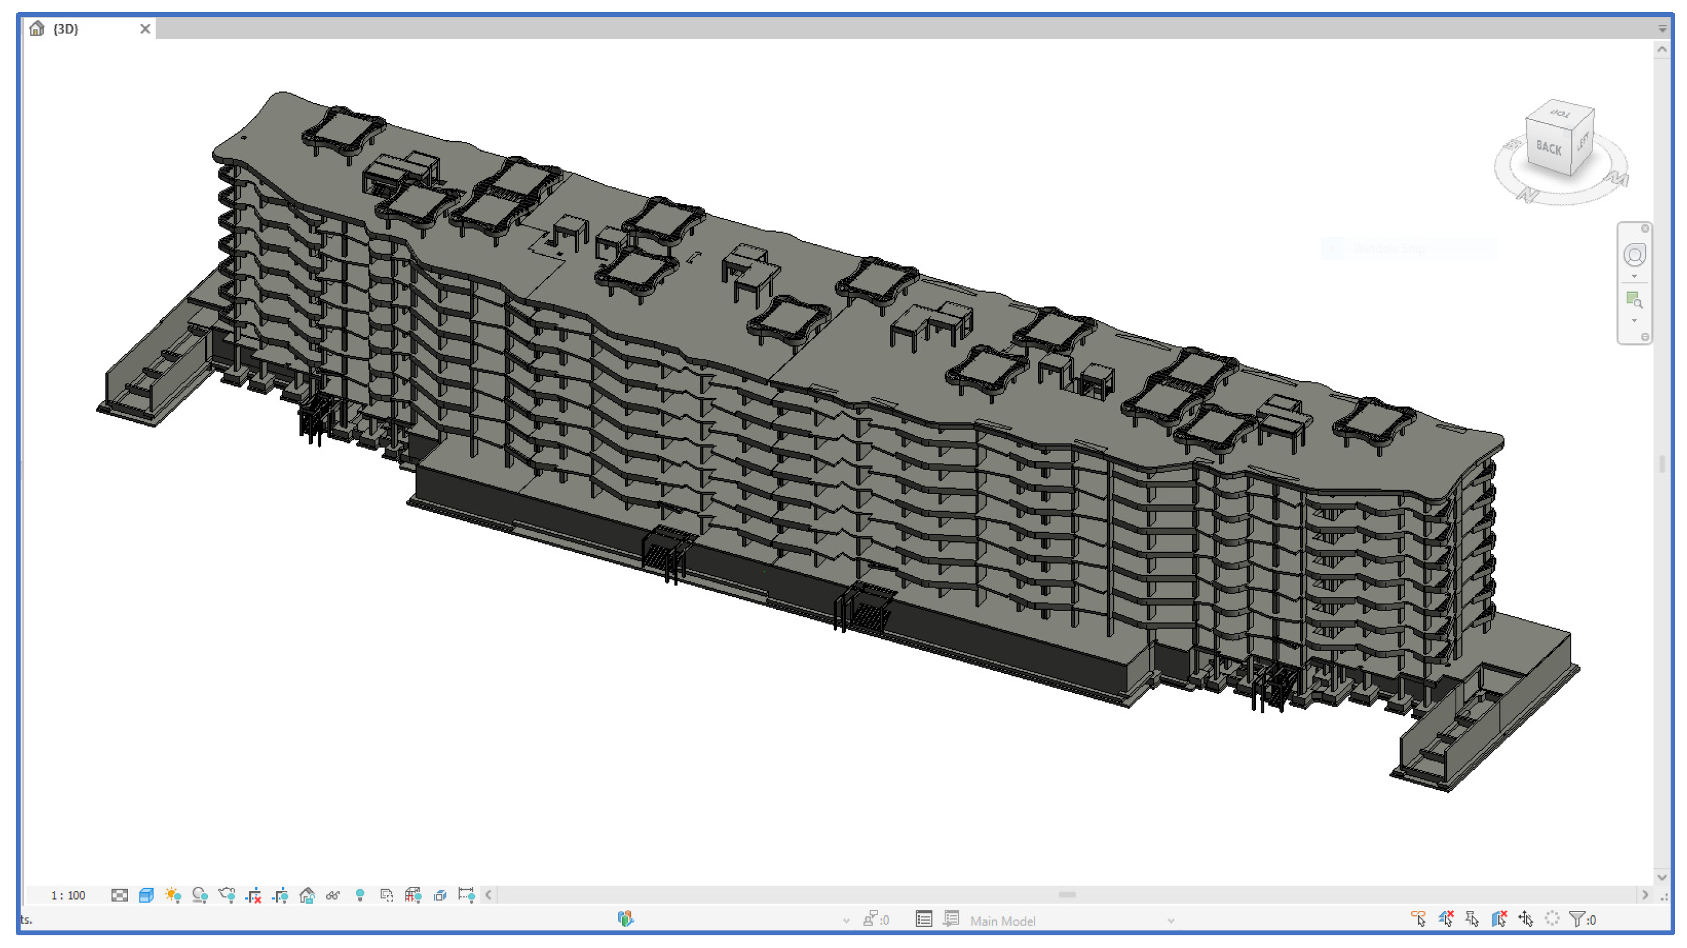Screen dimensions: 1687x948
Task: Click the TOP face of the ViewCube
Action: pyautogui.click(x=1561, y=114)
